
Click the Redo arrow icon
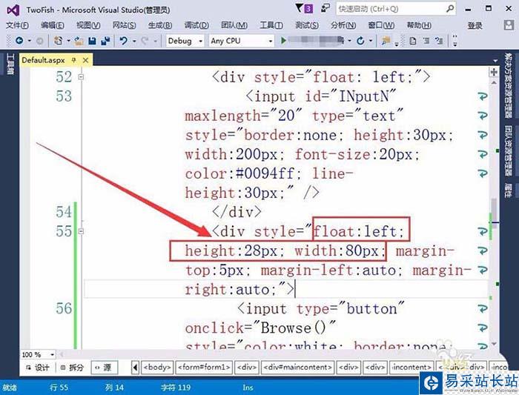145,41
